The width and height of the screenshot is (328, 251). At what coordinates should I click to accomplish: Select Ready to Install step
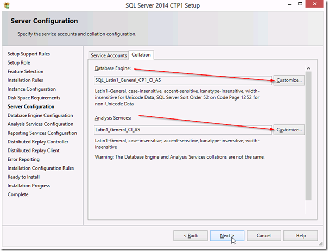tap(23, 177)
